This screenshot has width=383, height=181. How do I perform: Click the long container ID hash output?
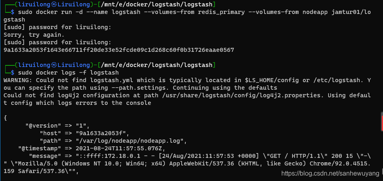tap(119, 50)
